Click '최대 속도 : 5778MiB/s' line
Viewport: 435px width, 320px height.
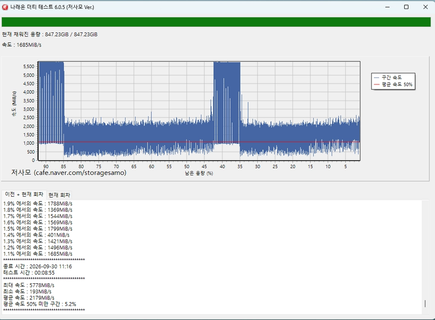(29, 285)
